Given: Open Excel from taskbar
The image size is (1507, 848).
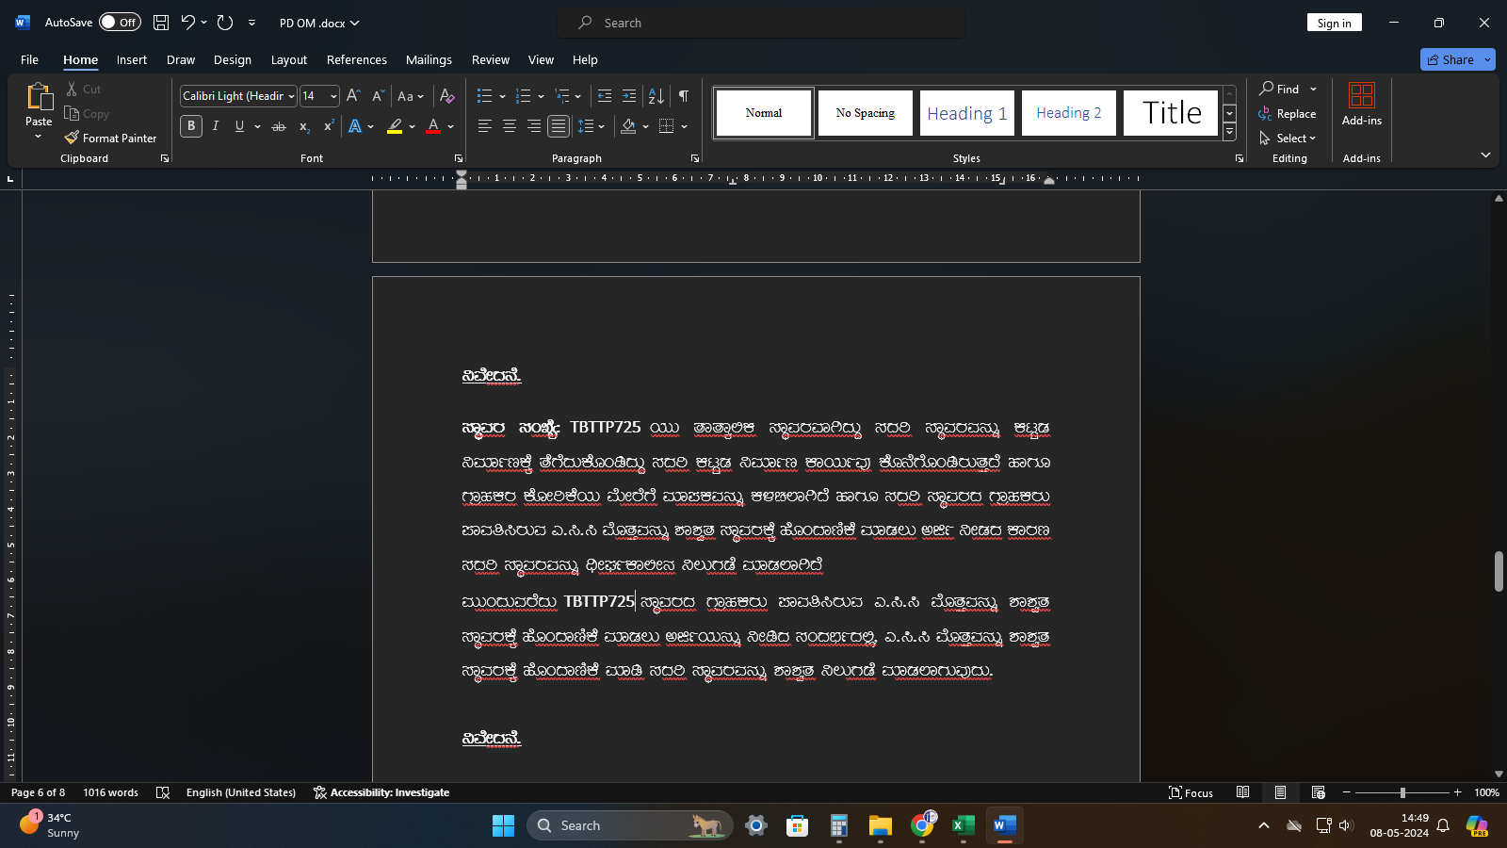Looking at the screenshot, I should coord(964,825).
